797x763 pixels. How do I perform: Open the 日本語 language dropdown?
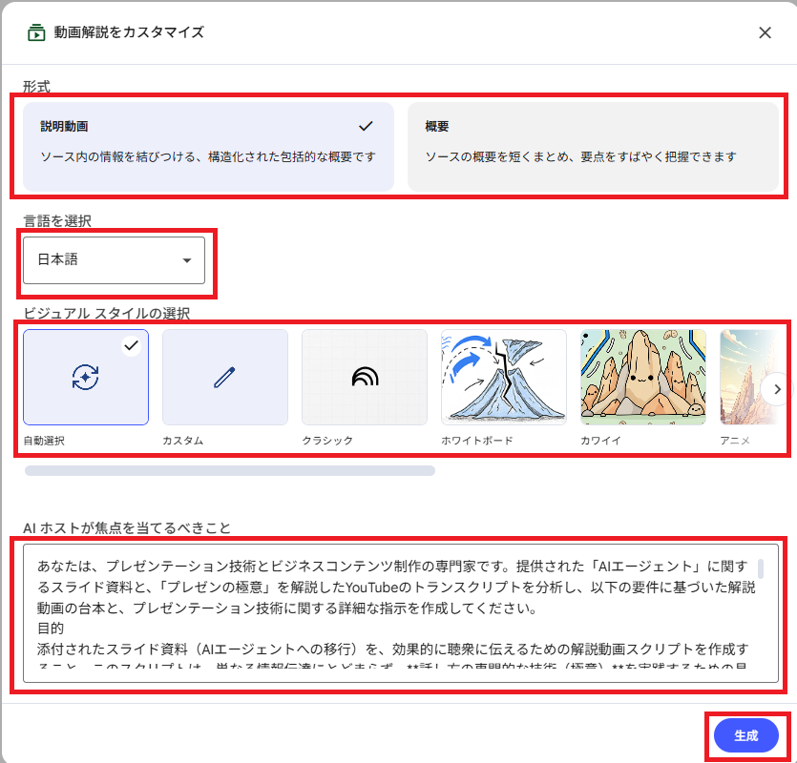click(114, 260)
